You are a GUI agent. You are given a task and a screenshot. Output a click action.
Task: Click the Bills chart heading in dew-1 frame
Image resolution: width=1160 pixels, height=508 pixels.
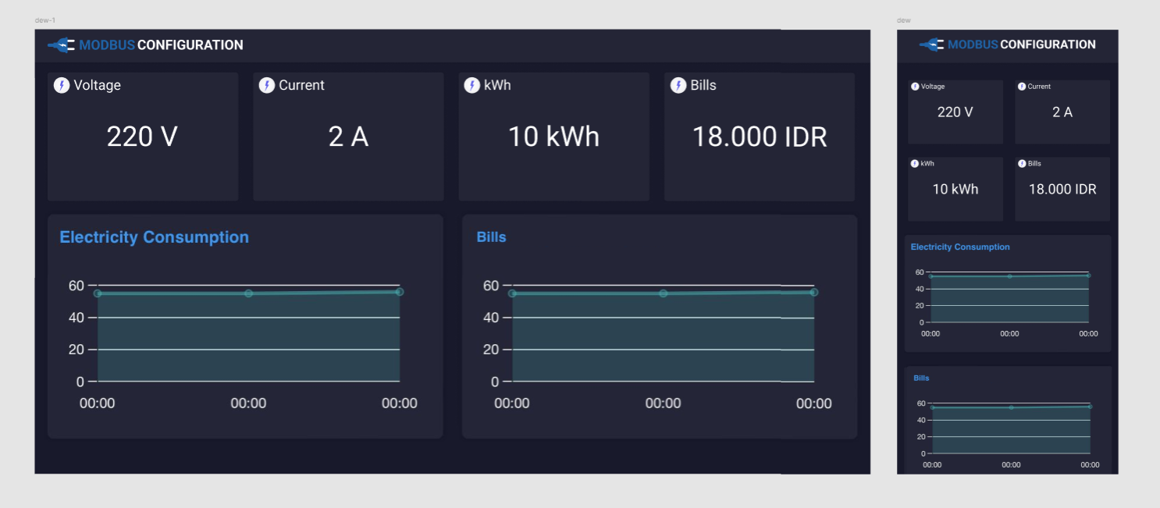click(x=491, y=237)
